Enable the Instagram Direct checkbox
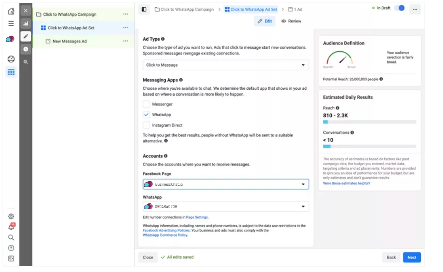 click(146, 125)
